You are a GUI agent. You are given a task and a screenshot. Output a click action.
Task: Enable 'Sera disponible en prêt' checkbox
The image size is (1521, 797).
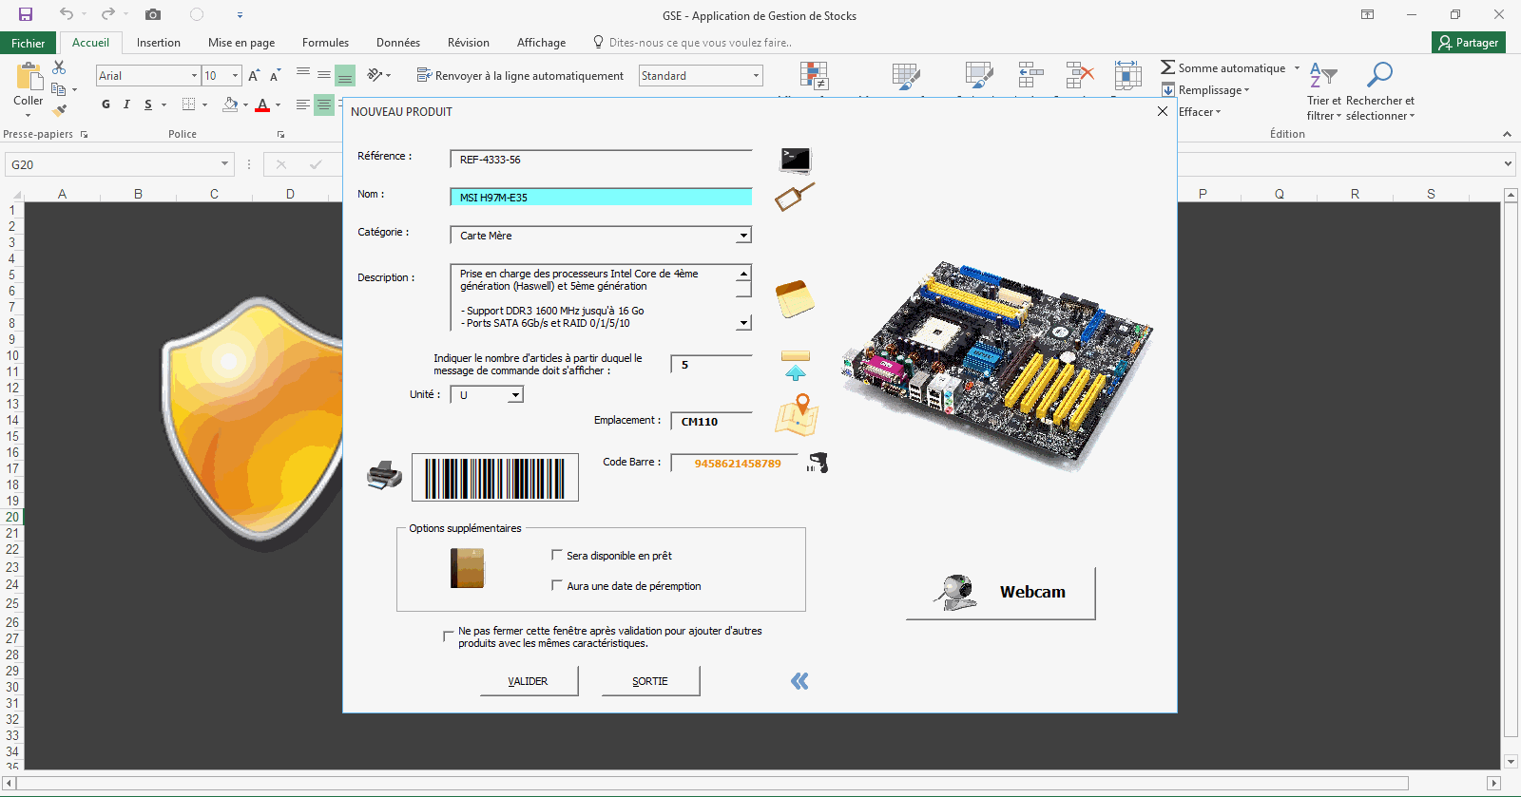(x=557, y=555)
